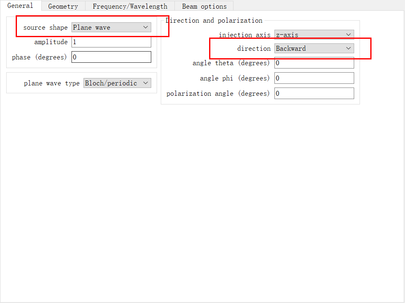
Task: Select the General tab
Action: [x=20, y=6]
